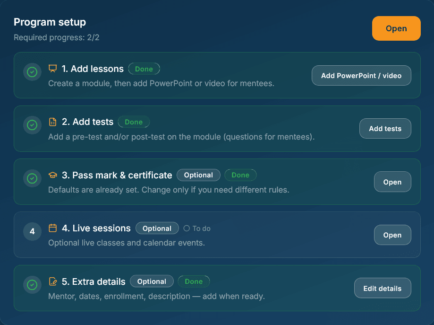
Task: Click the Edit details button
Action: [382, 288]
